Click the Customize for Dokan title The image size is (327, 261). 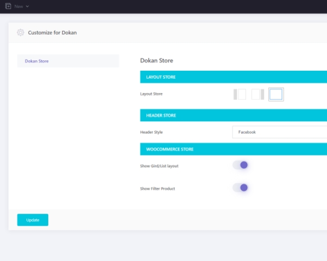[52, 33]
